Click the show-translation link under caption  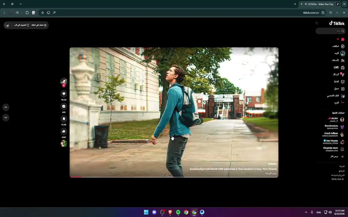tap(271, 173)
